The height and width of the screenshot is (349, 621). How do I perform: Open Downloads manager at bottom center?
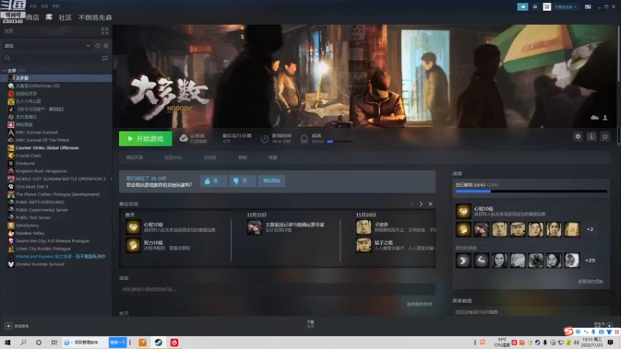[310, 323]
